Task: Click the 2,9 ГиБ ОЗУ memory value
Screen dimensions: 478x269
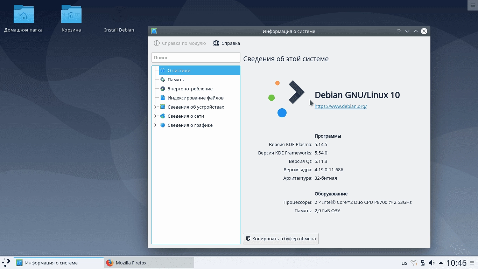Action: point(328,211)
